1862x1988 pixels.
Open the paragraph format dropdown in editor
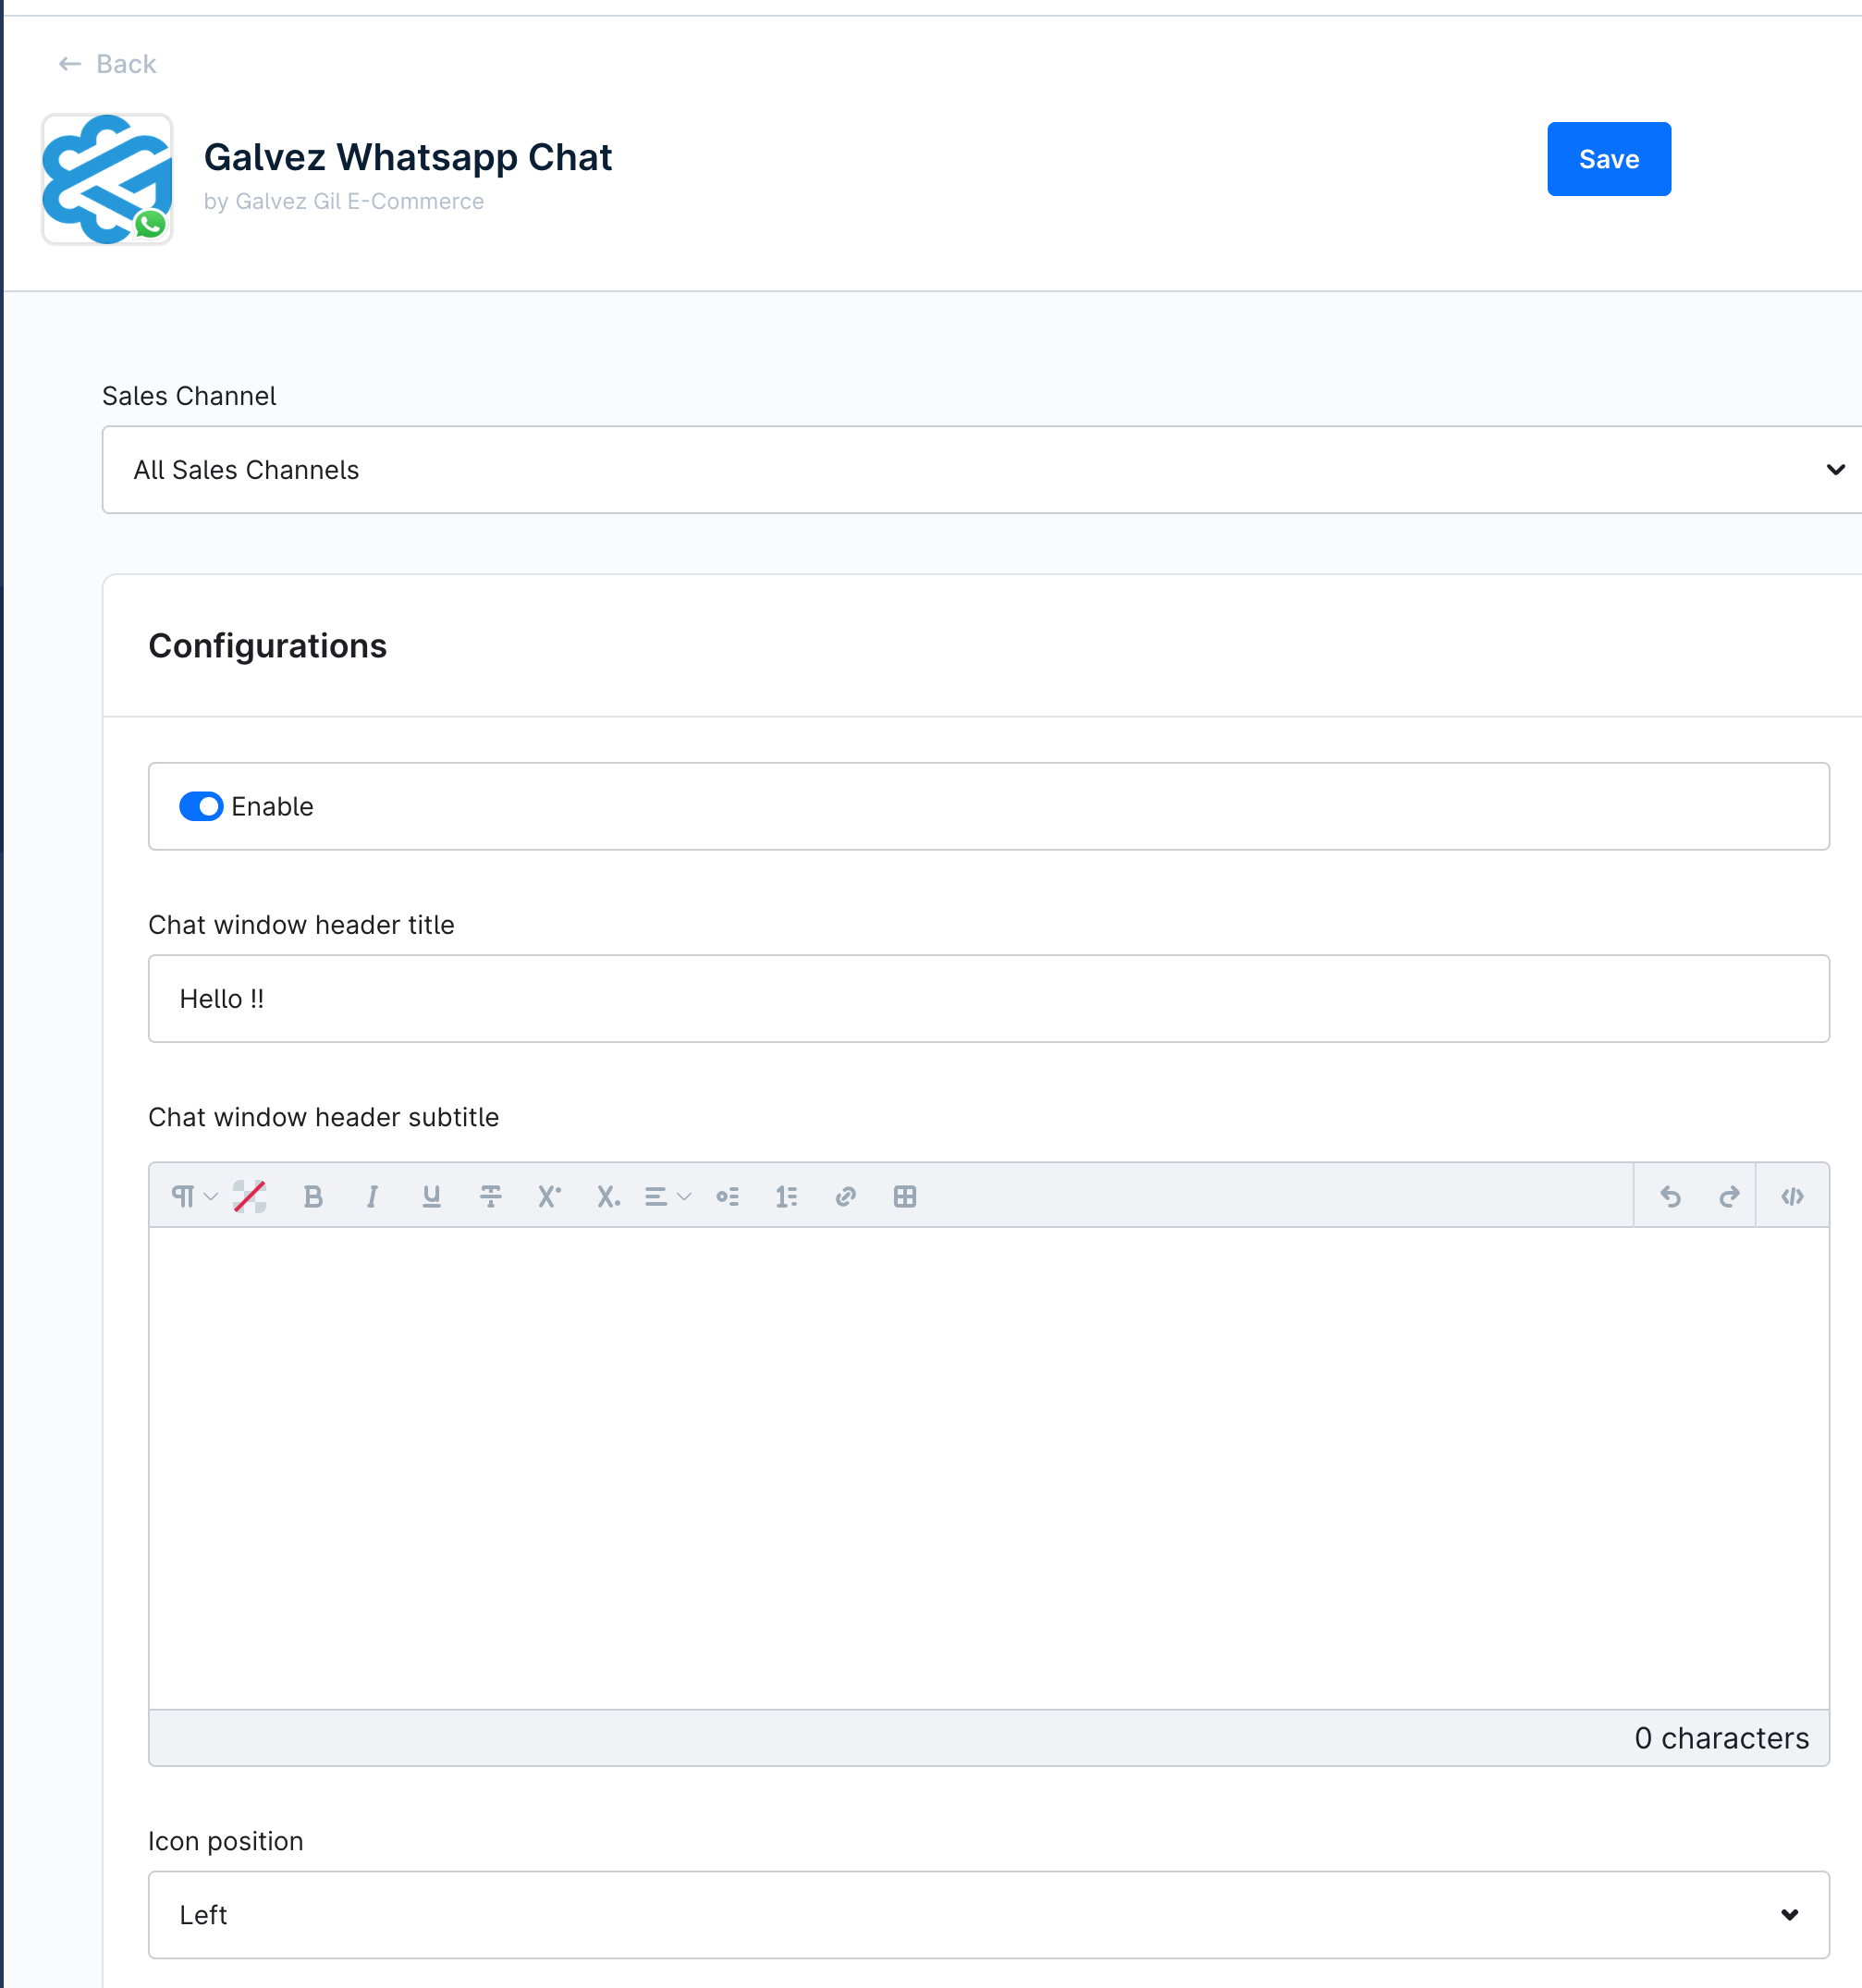pos(193,1196)
